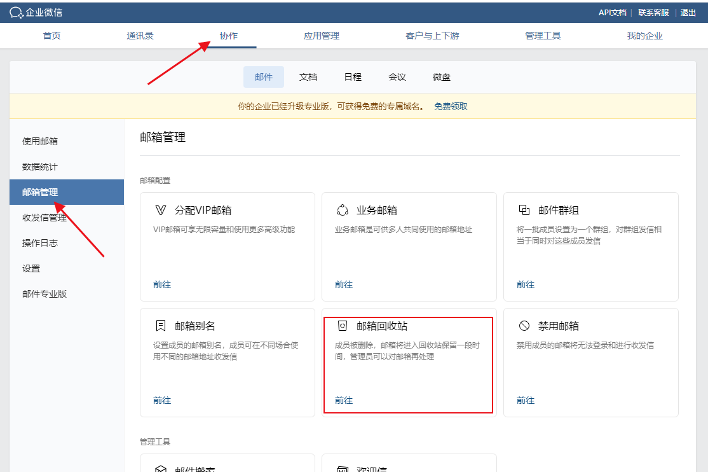Switch to the 应用管理 tab
The image size is (708, 472).
[322, 36]
